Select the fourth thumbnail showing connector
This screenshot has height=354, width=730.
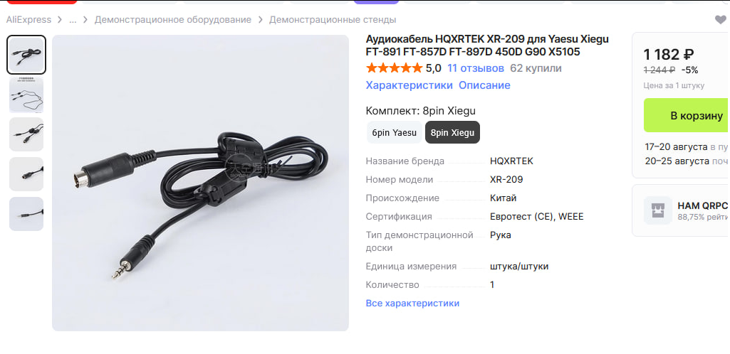pos(26,174)
